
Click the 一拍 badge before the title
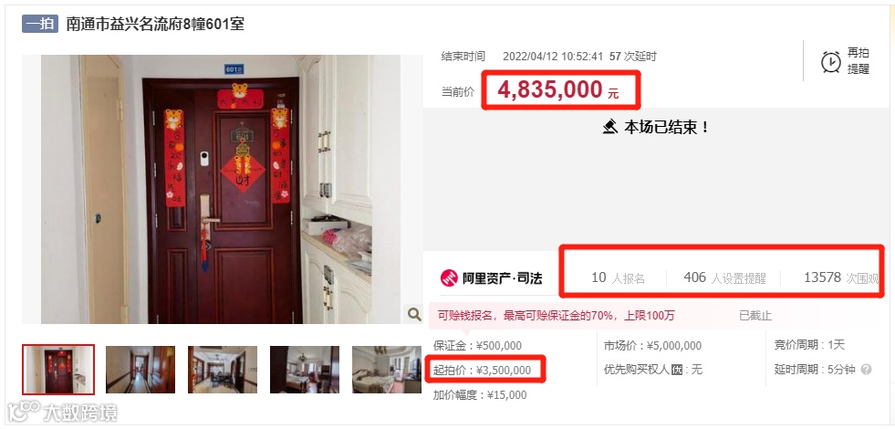point(40,24)
